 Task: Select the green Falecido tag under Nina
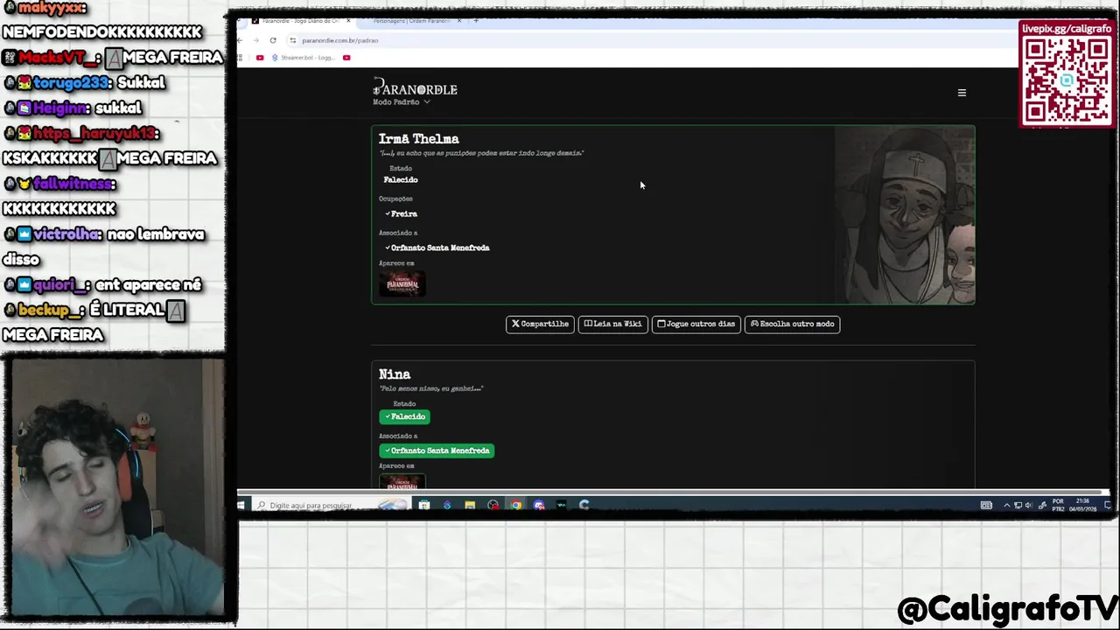pyautogui.click(x=405, y=416)
